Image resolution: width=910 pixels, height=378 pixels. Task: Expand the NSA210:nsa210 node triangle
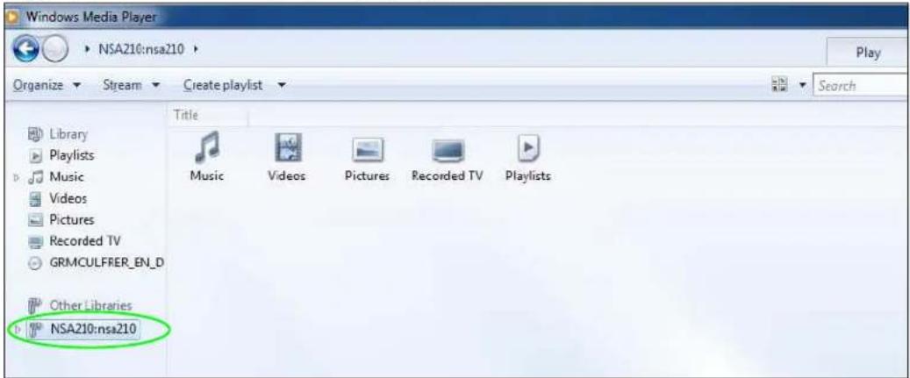click(17, 329)
